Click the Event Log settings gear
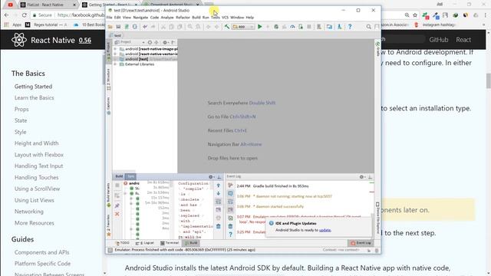 coord(361,177)
